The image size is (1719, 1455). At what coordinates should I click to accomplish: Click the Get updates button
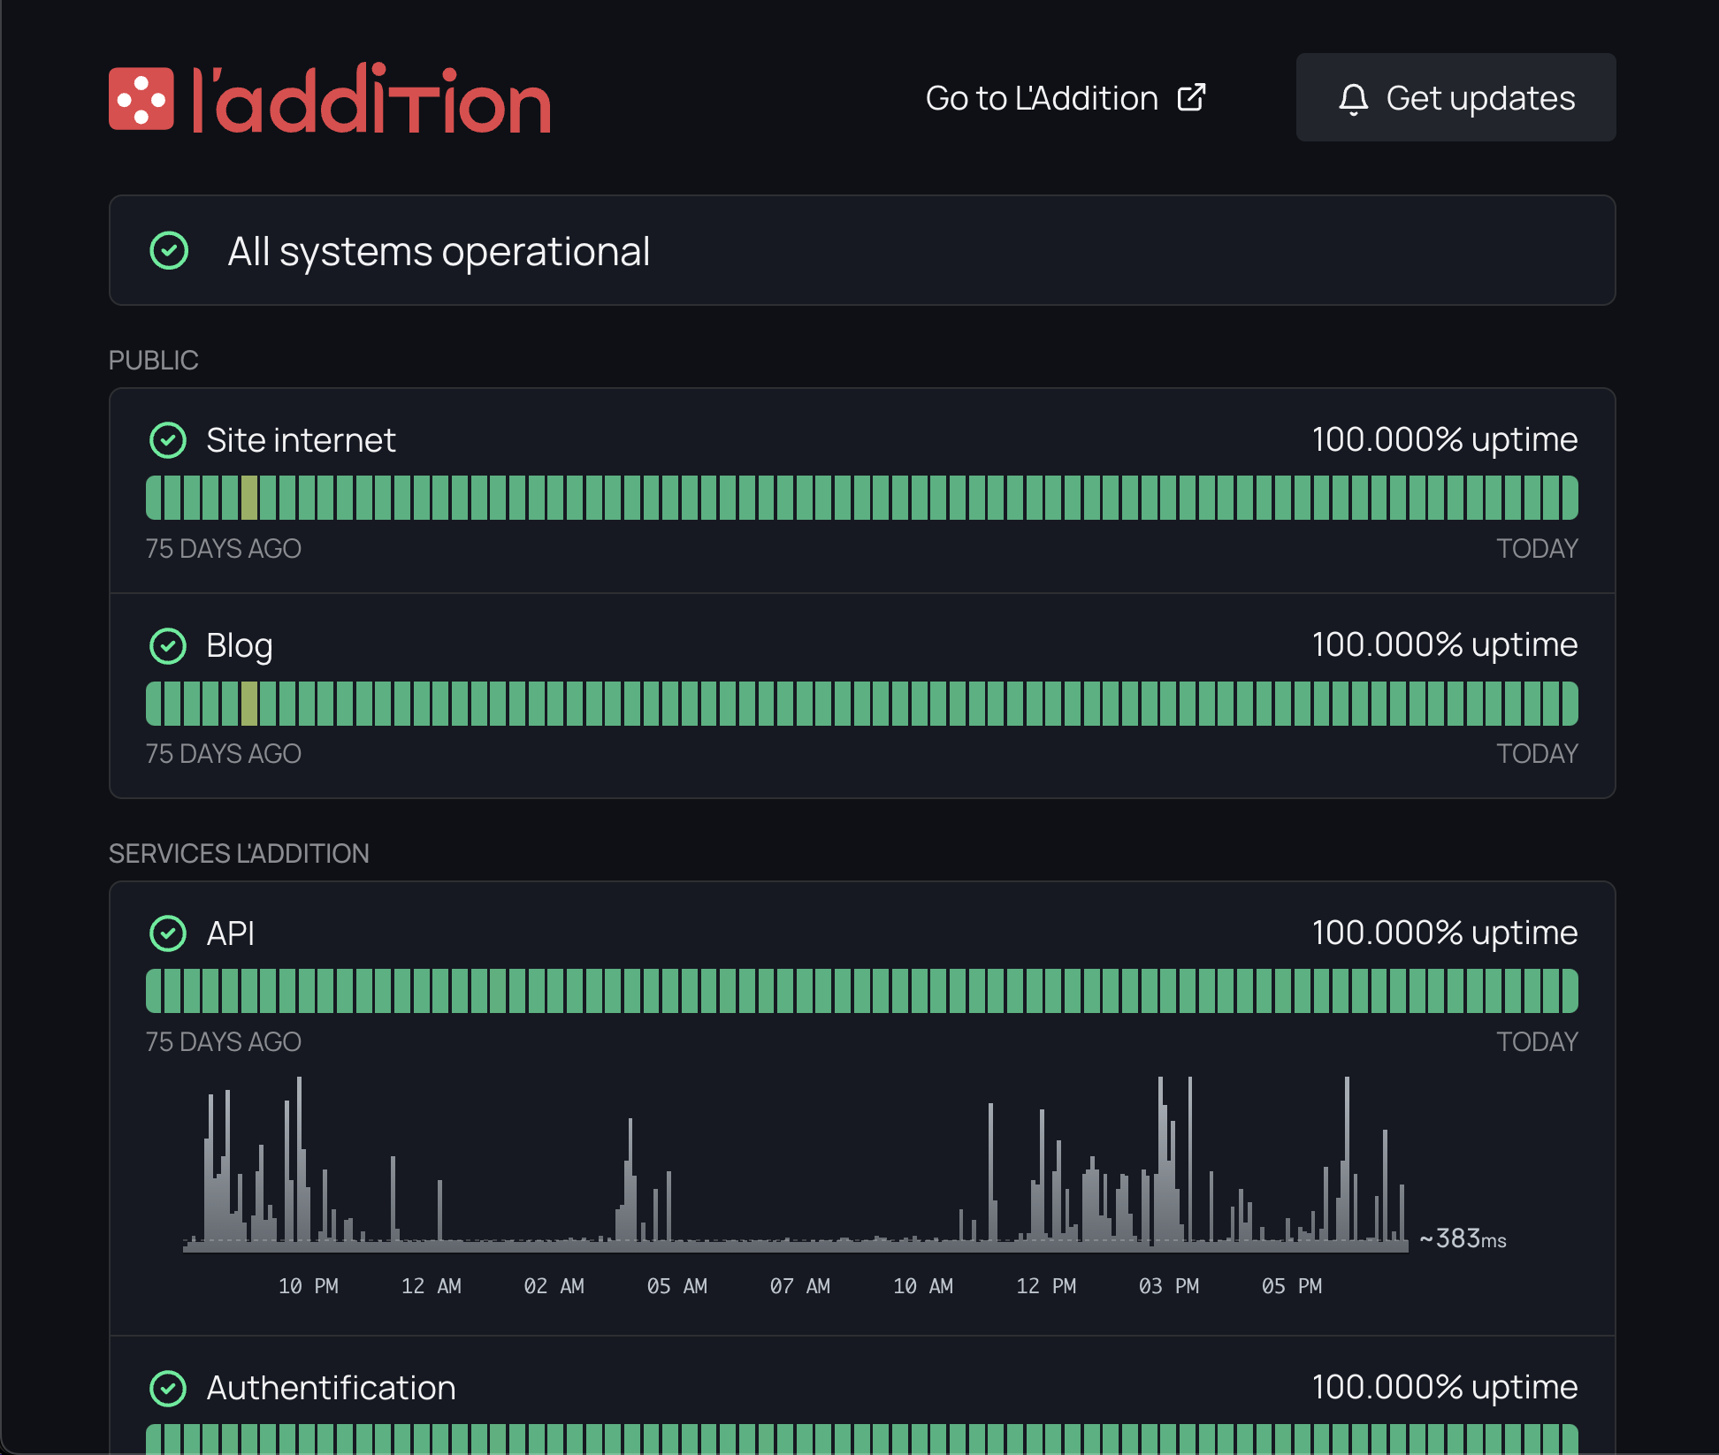(1455, 97)
